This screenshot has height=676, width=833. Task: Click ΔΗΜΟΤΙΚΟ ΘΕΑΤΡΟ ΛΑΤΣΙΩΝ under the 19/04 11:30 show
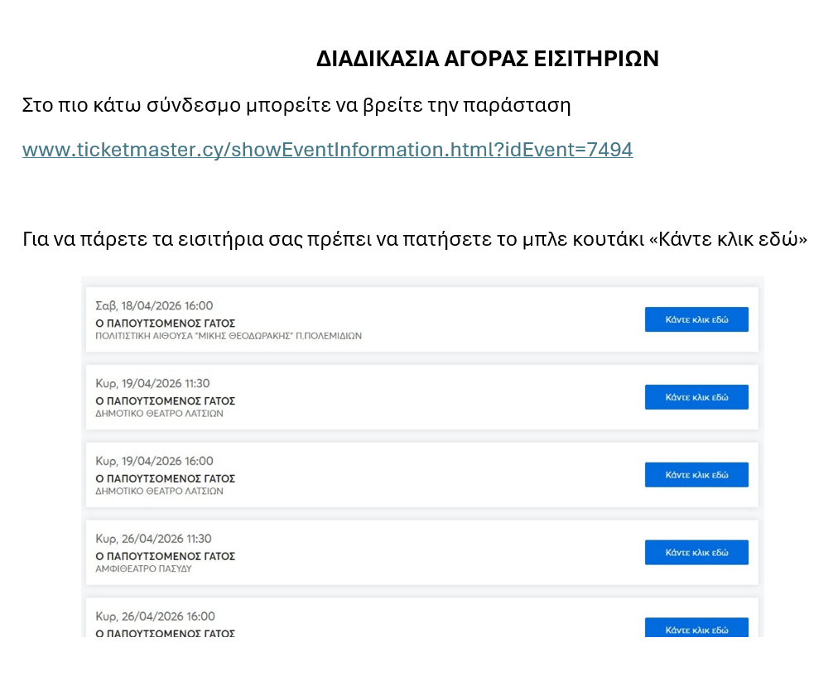[x=159, y=414]
